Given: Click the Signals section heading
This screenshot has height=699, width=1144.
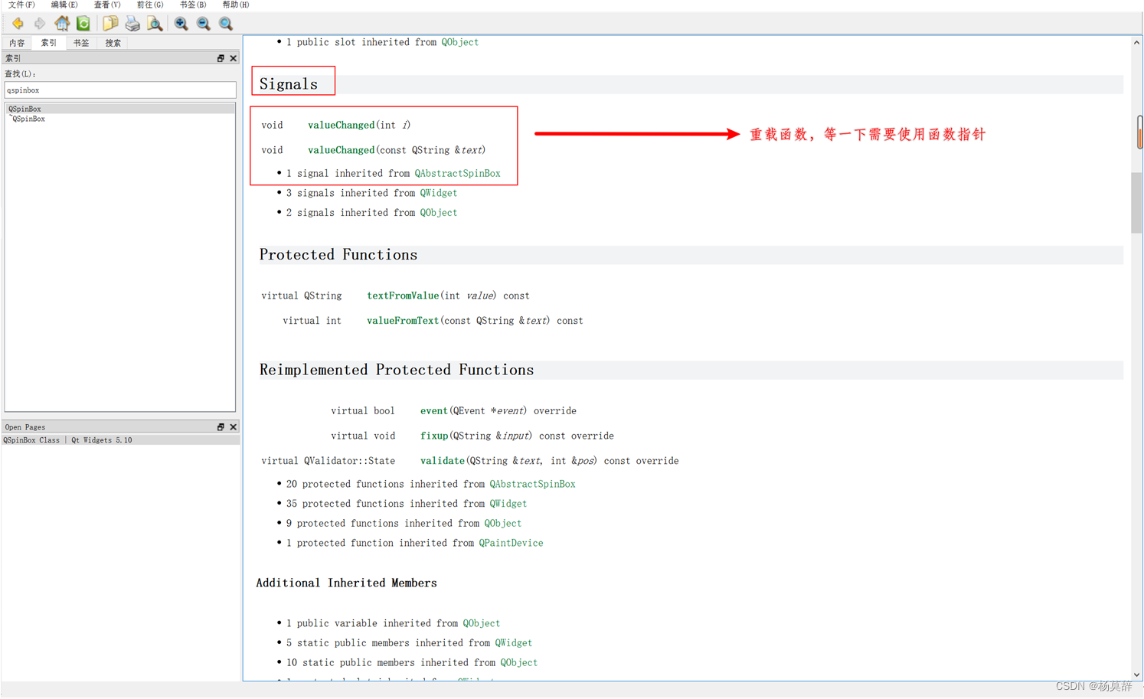Looking at the screenshot, I should click(289, 84).
